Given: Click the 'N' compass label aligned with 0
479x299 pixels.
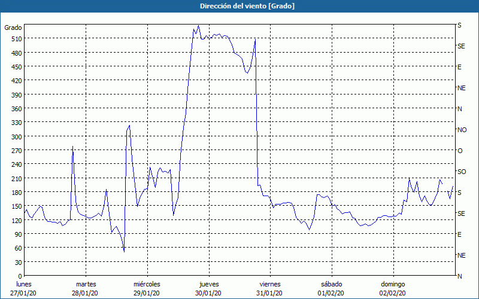Looking at the screenshot, I should (x=459, y=276).
